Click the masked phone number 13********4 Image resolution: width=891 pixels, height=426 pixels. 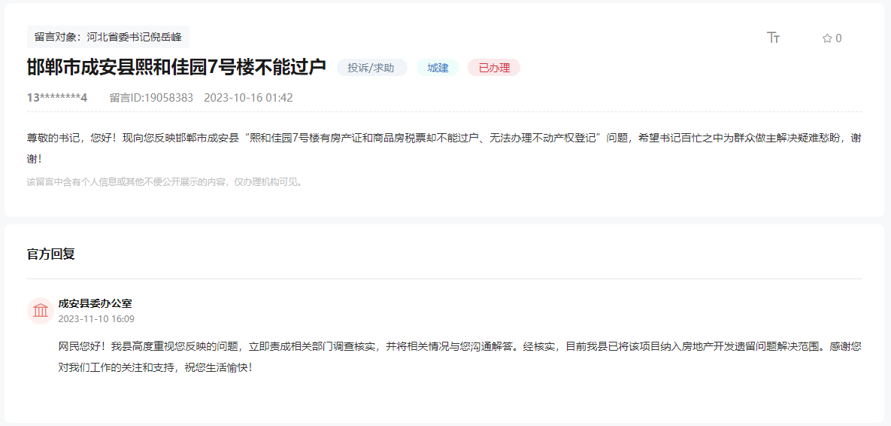pyautogui.click(x=57, y=98)
